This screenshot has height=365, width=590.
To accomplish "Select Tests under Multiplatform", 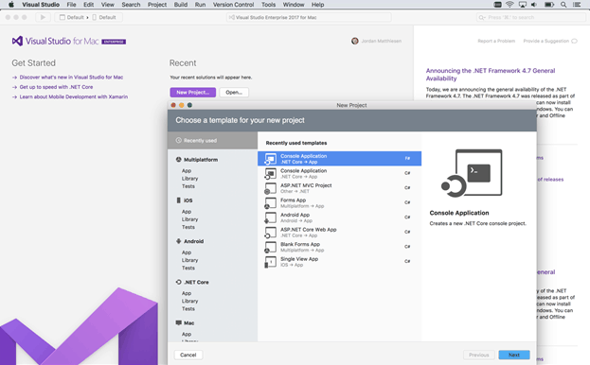I will pyautogui.click(x=188, y=186).
